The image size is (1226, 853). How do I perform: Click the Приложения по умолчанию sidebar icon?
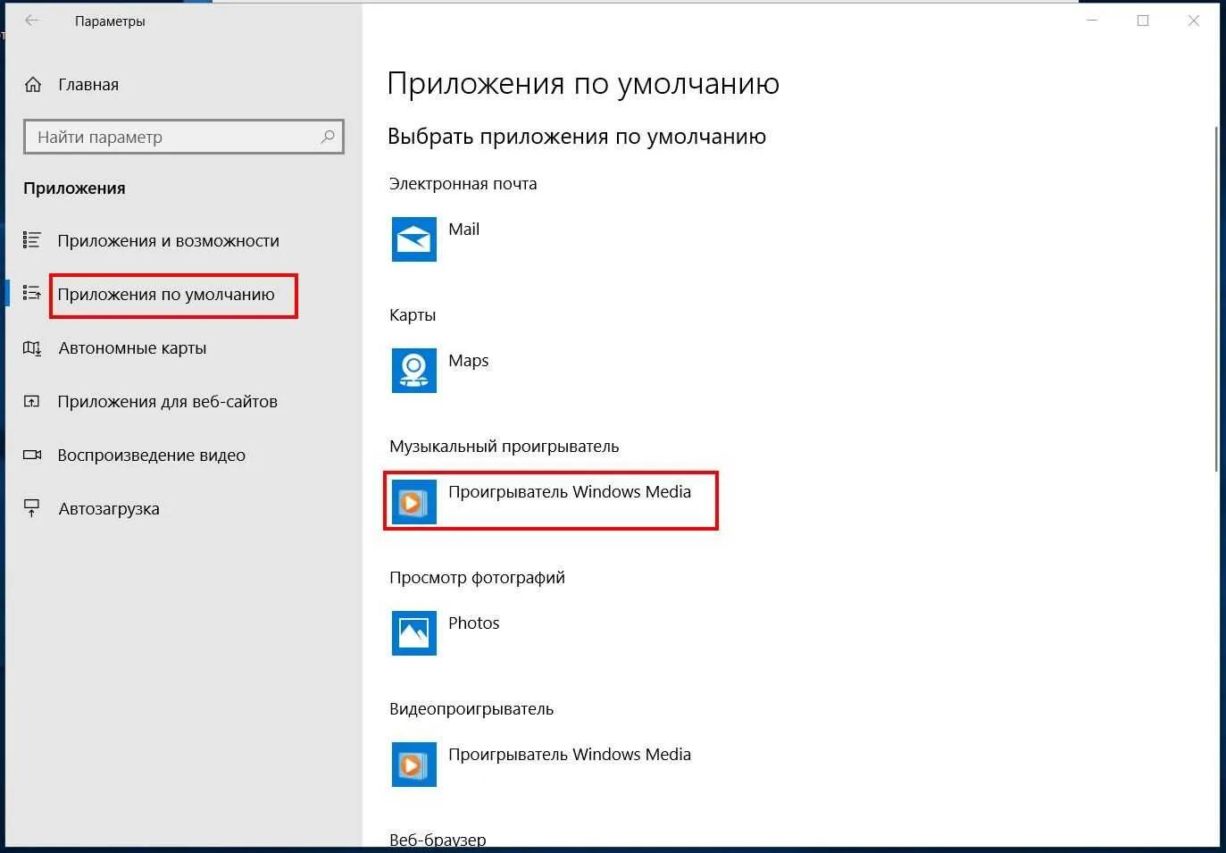coord(32,293)
